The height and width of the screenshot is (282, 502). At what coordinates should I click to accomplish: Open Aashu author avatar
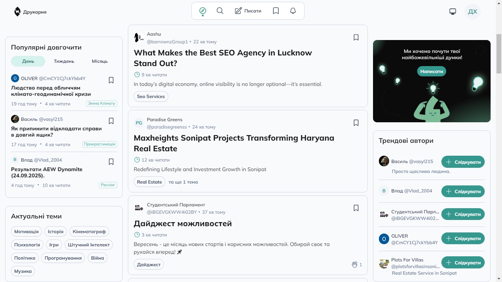[139, 37]
